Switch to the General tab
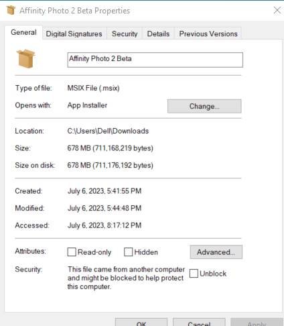 [23, 32]
